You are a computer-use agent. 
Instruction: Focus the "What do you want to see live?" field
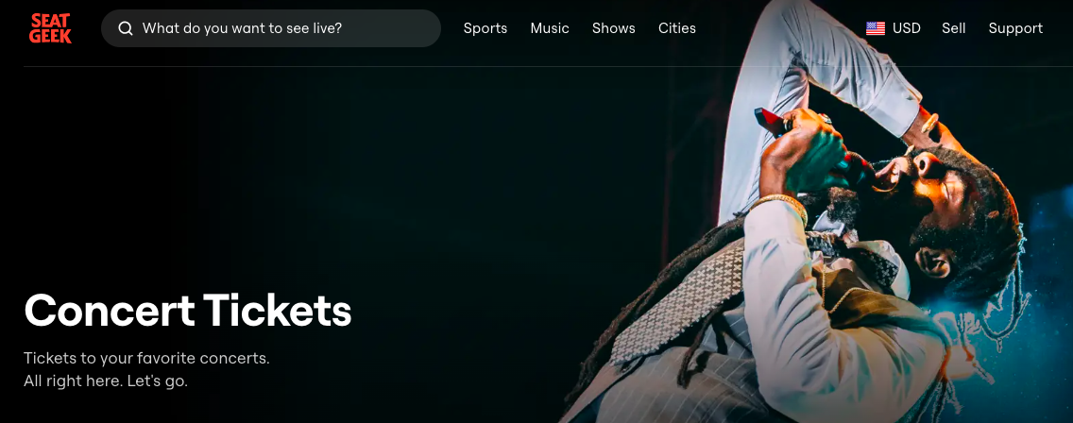(271, 28)
